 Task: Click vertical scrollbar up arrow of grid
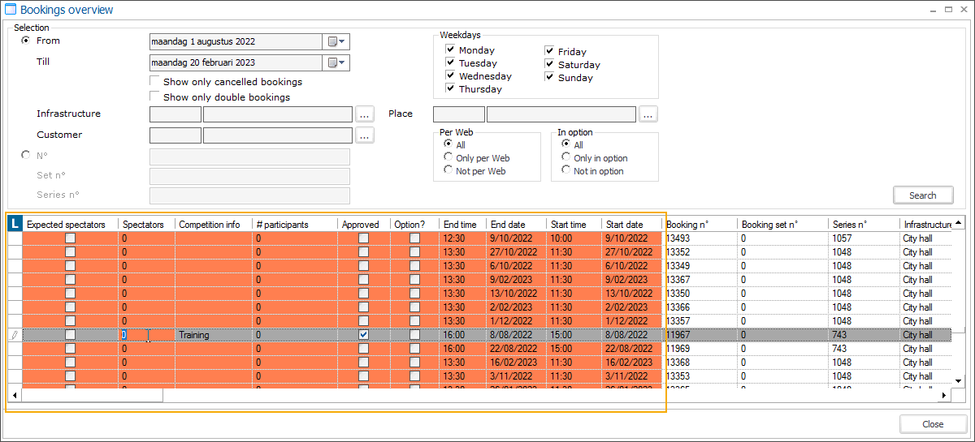[959, 224]
